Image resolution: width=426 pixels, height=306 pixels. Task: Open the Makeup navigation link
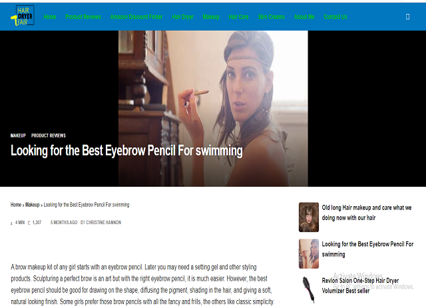tap(211, 17)
